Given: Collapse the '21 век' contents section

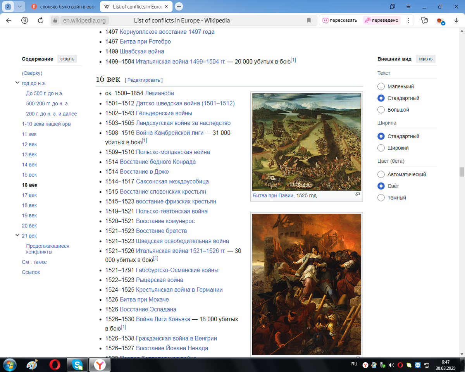Looking at the screenshot, I should click(x=17, y=235).
